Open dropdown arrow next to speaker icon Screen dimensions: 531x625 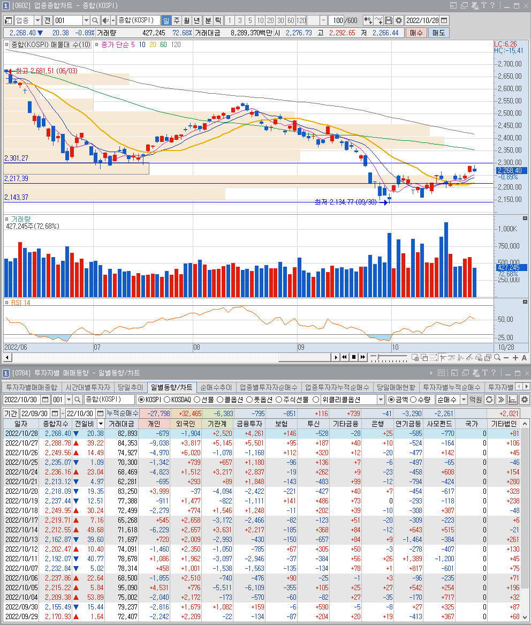pos(113,20)
